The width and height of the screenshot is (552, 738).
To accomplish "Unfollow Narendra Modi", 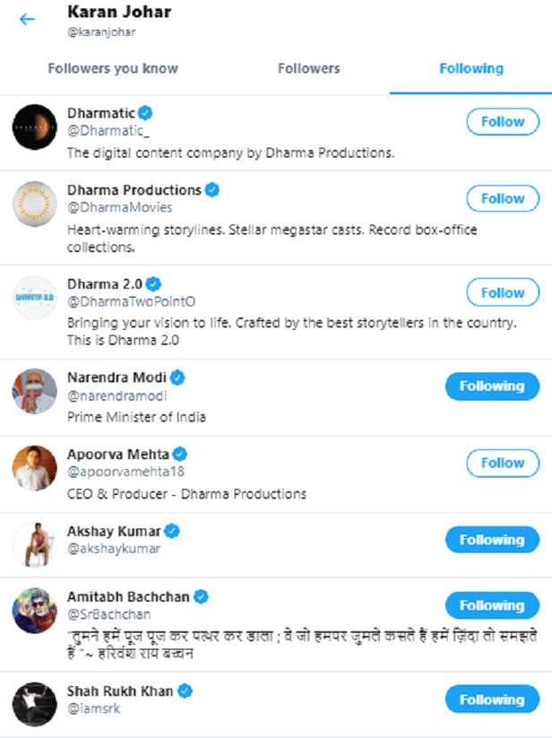I will 491,386.
